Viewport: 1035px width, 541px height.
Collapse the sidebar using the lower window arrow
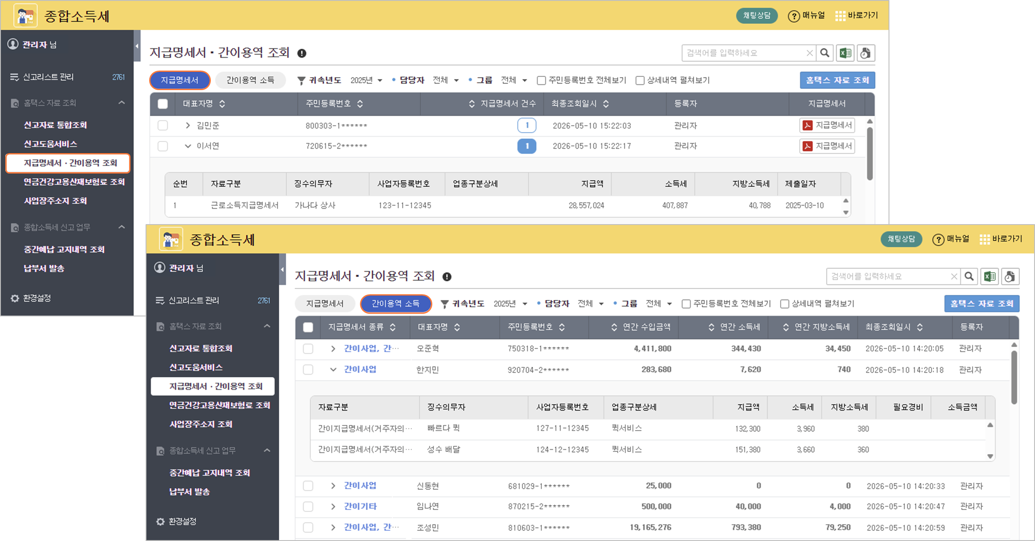(282, 269)
